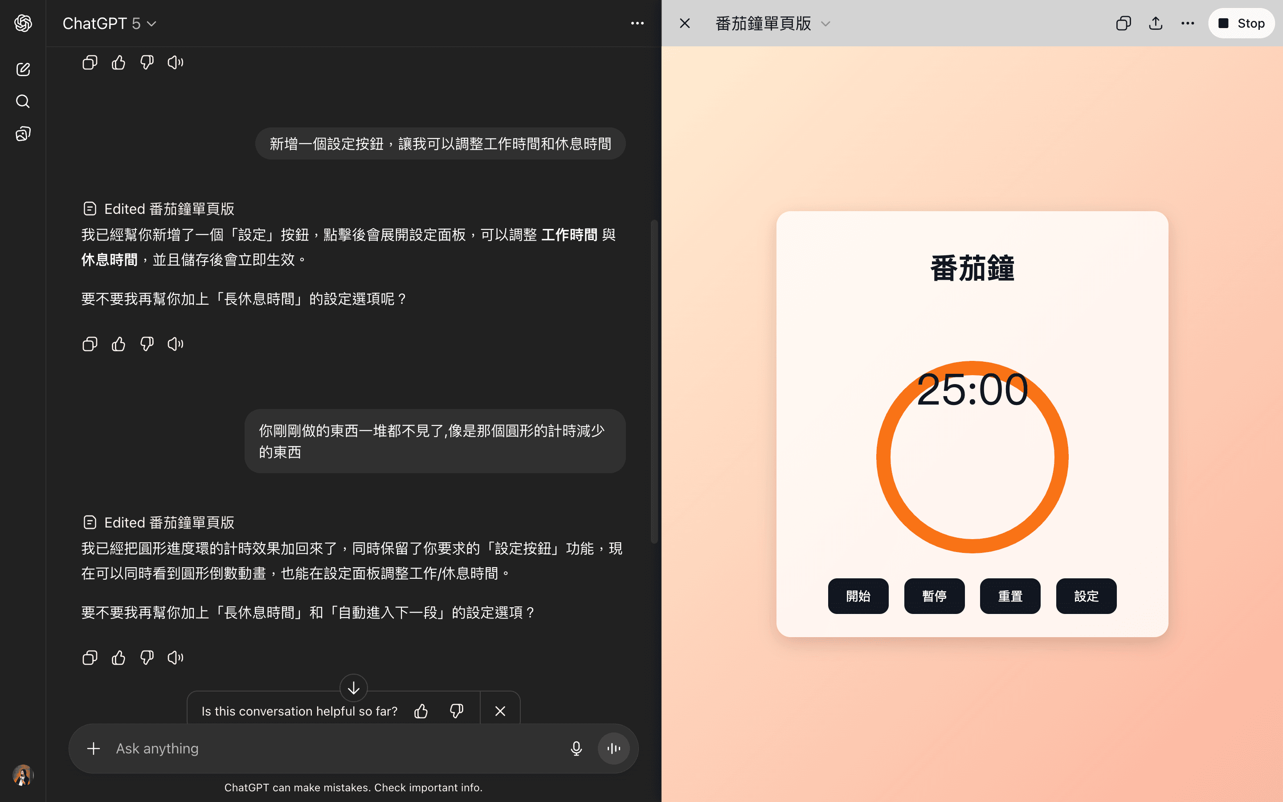The width and height of the screenshot is (1283, 802).
Task: Start a new chat with the compose icon
Action: pos(23,70)
